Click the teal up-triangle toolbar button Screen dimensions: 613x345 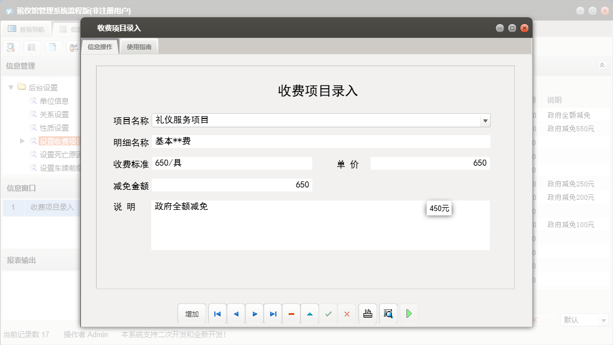click(x=310, y=314)
